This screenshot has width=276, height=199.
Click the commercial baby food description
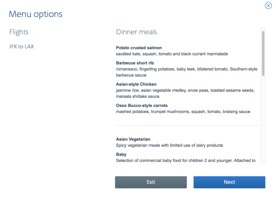(x=185, y=160)
